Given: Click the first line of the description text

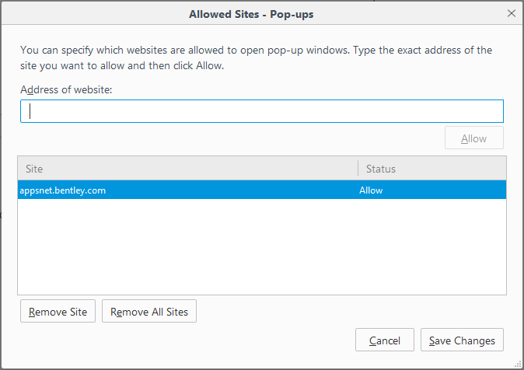Looking at the screenshot, I should click(256, 50).
